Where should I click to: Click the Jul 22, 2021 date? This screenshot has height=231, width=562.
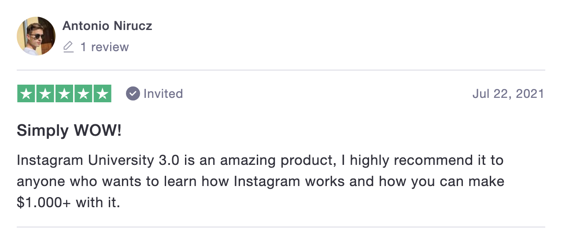508,93
